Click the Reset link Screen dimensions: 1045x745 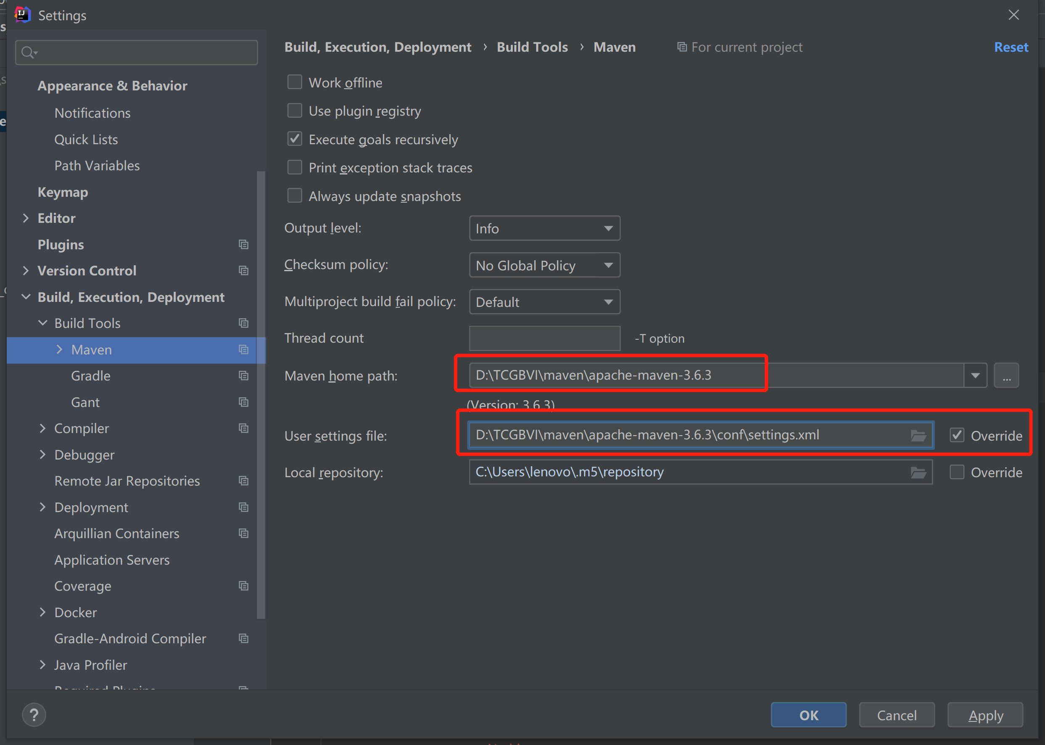(x=1011, y=47)
